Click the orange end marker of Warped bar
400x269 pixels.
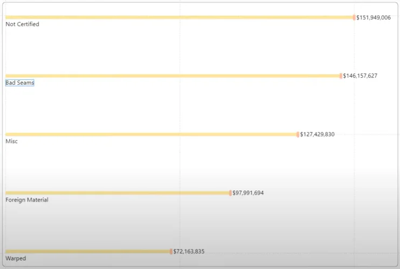pos(171,252)
